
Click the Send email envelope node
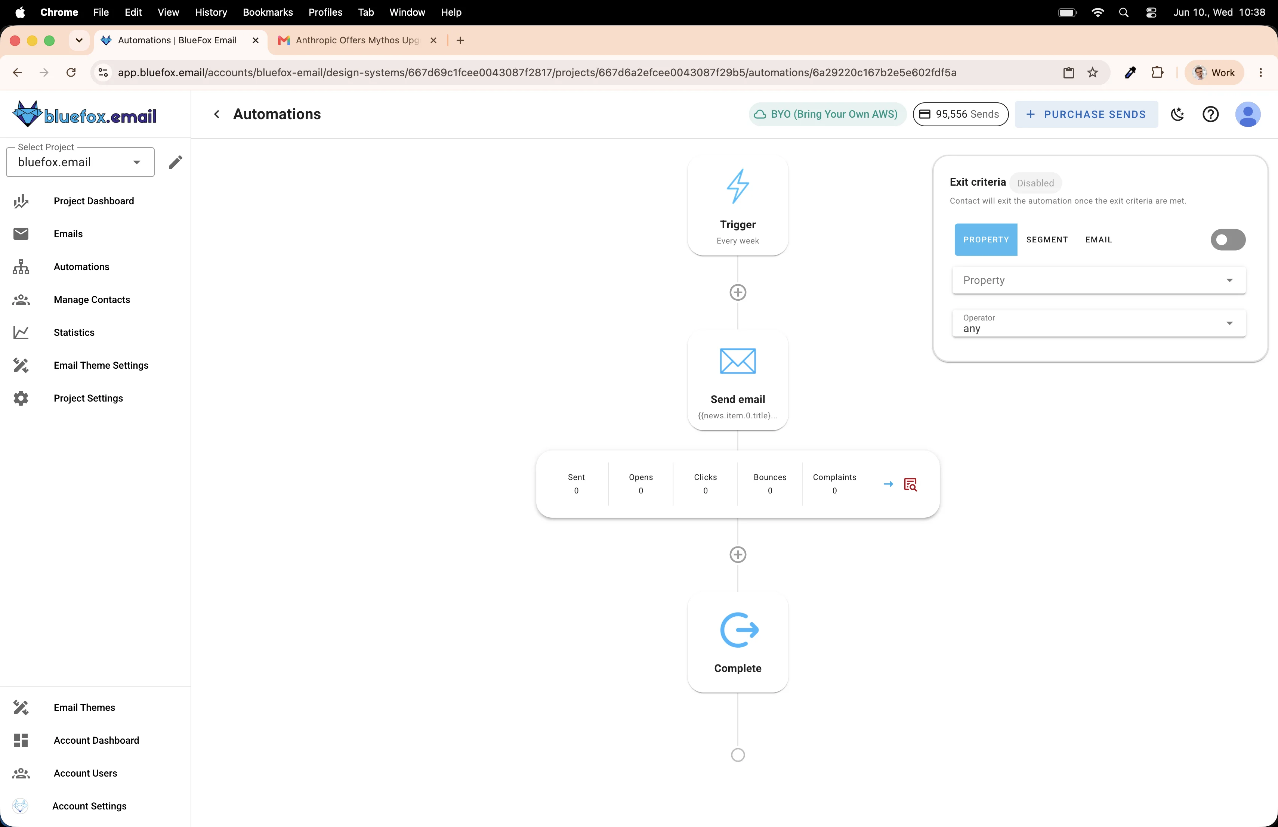[x=738, y=381]
